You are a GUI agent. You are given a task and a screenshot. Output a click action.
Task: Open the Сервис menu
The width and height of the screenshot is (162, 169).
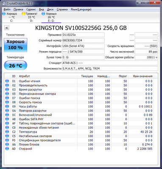pos(31,9)
